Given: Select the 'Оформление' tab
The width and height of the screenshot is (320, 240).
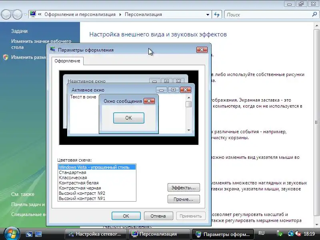Looking at the screenshot, I should pyautogui.click(x=67, y=61).
